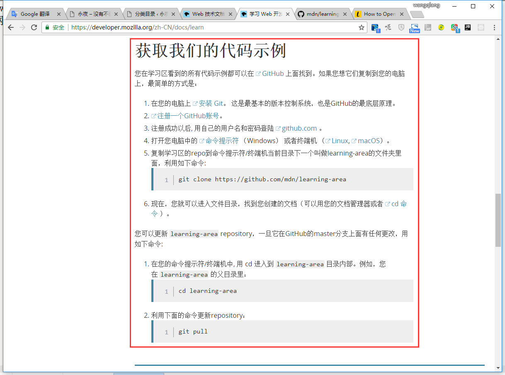Bookmark this page with the star icon
505x375 pixels.
click(x=362, y=27)
